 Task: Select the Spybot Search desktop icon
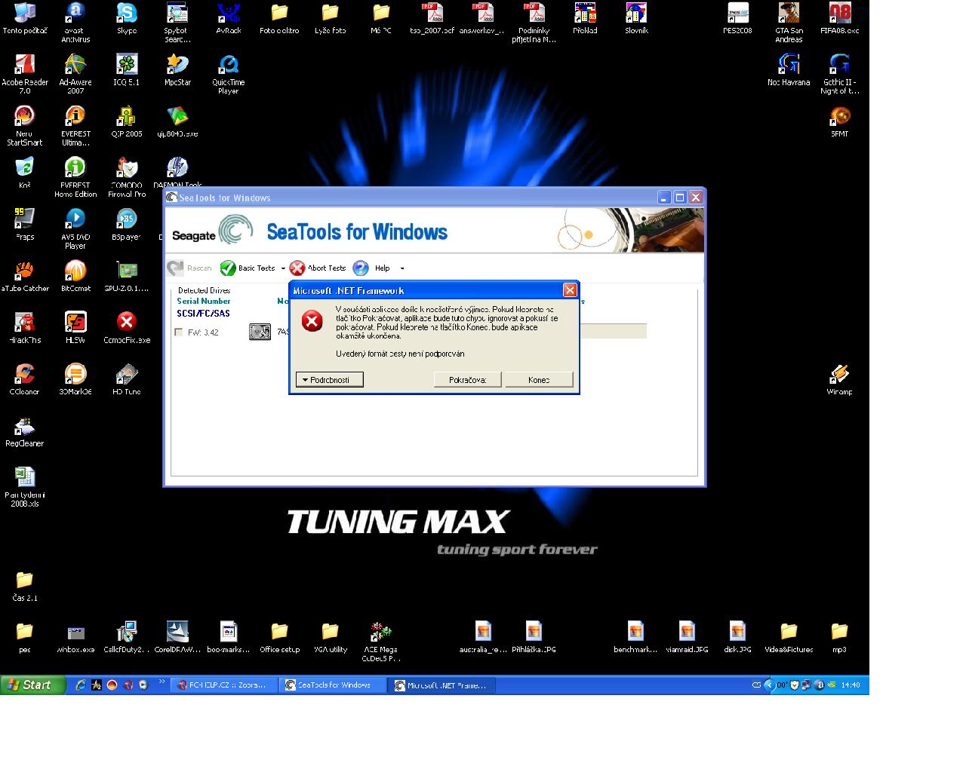click(x=177, y=23)
